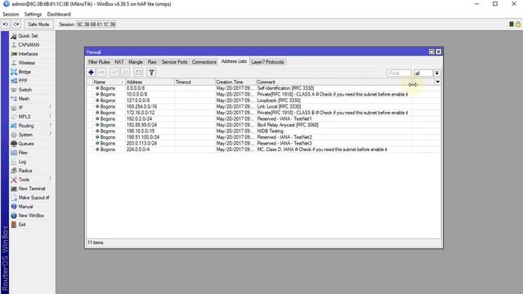Viewport: 523px width, 294px height.
Task: Open the Settings menu
Action: 33,15
